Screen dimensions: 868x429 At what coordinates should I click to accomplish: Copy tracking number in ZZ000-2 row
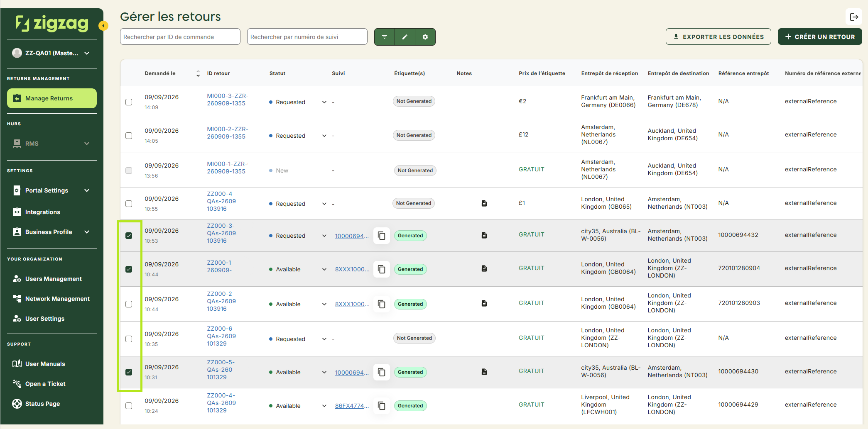(381, 304)
